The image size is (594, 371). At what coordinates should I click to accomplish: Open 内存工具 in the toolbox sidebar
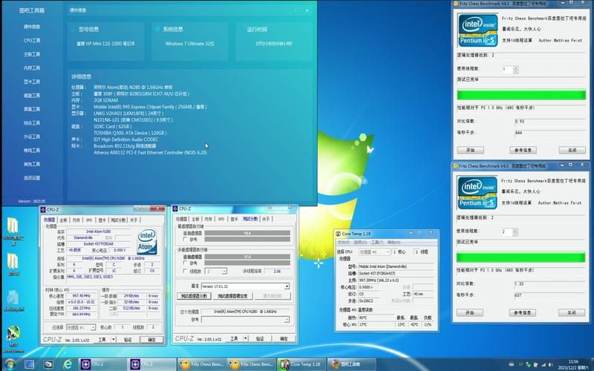pyautogui.click(x=32, y=68)
